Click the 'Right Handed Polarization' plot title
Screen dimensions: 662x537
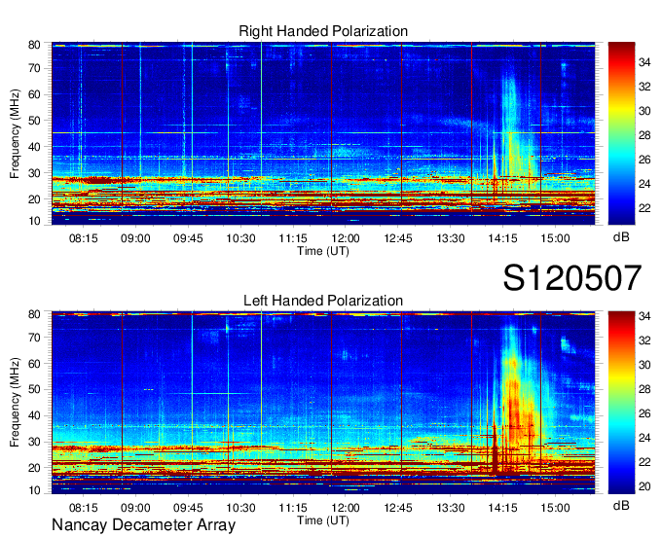[x=323, y=31]
